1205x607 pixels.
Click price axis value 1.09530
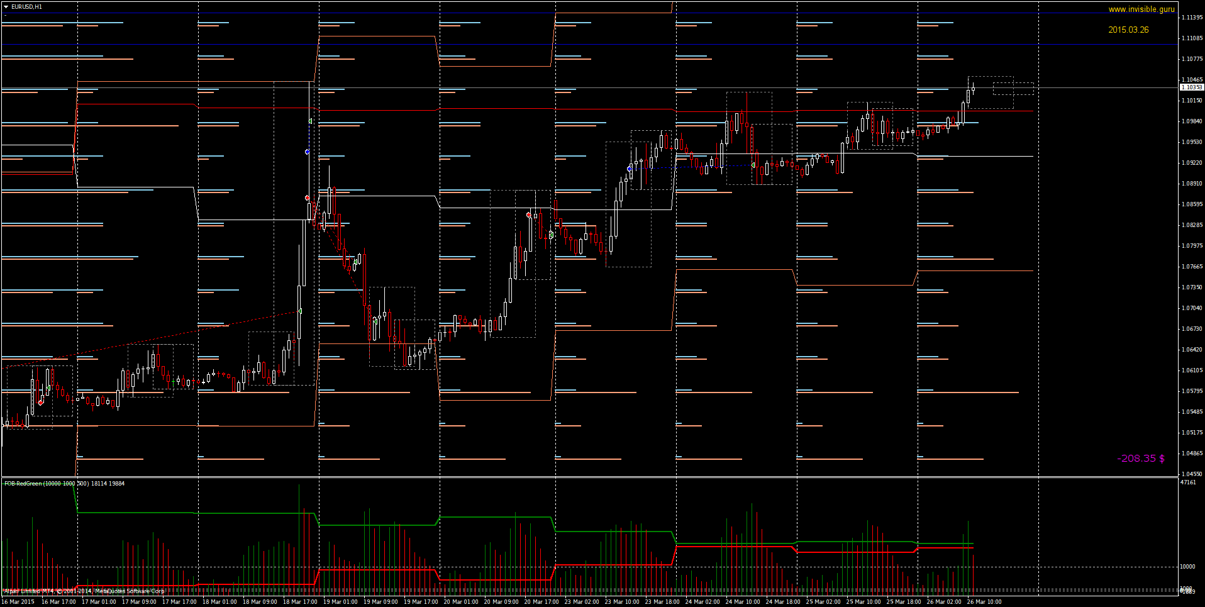click(1192, 142)
